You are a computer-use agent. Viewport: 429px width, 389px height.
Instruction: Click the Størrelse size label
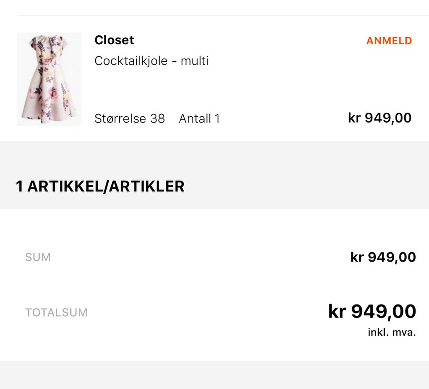pos(120,118)
